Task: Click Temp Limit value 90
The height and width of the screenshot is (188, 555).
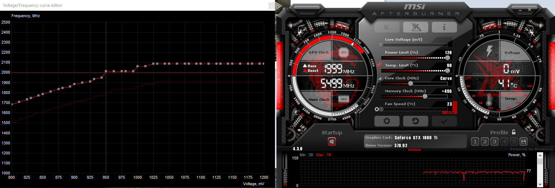Action: [449, 65]
